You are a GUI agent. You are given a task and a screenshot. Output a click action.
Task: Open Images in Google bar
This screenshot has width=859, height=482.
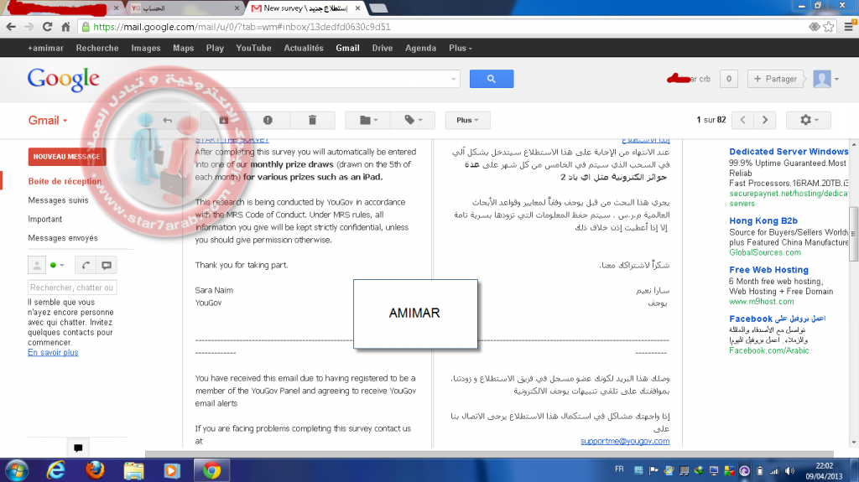click(x=146, y=49)
